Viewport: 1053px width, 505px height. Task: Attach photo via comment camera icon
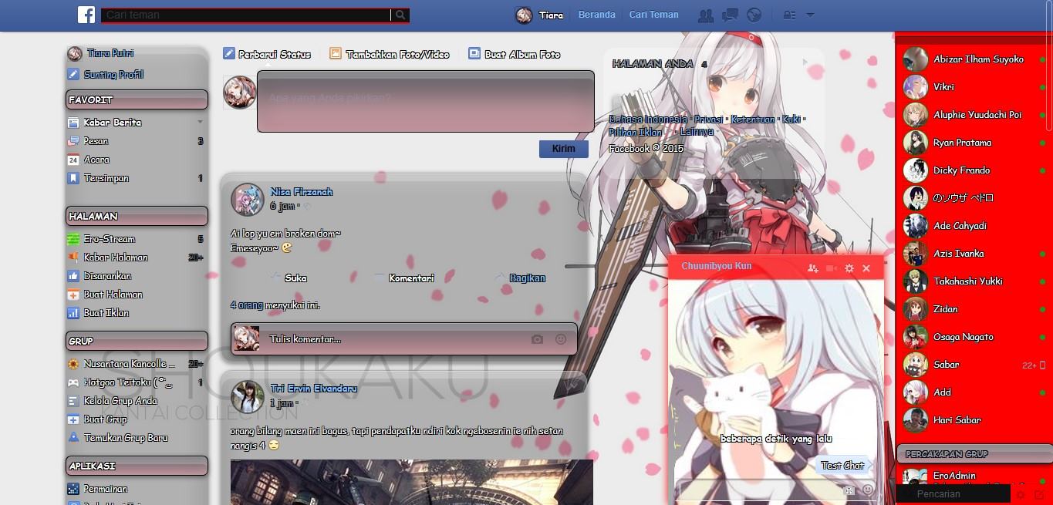(537, 339)
